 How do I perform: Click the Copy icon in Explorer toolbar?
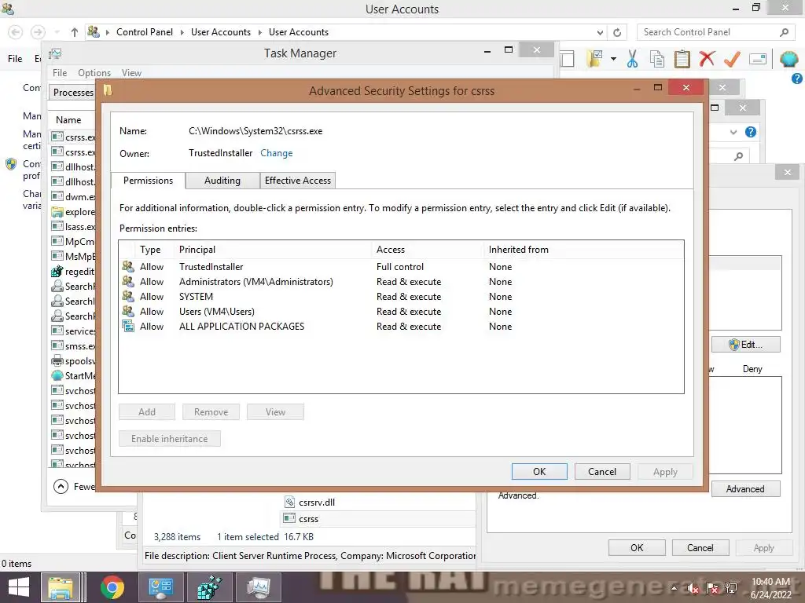pos(657,59)
